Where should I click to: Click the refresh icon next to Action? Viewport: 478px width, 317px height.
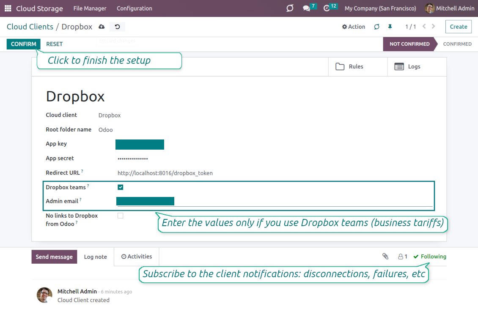(x=377, y=27)
